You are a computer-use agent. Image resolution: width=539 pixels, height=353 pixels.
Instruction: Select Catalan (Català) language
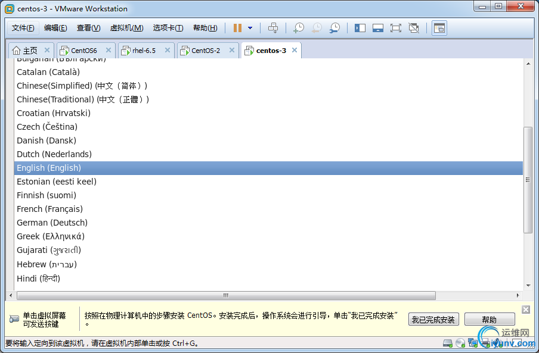click(x=268, y=72)
